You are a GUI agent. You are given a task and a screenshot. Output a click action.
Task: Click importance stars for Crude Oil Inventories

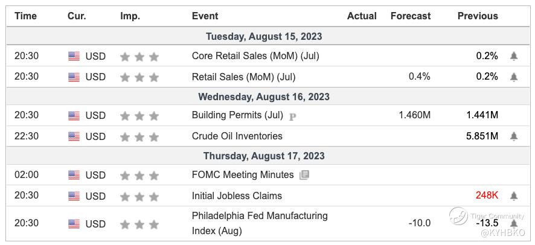pyautogui.click(x=139, y=136)
